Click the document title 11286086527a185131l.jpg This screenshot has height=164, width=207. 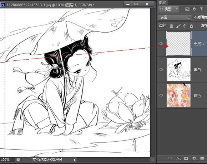[x=29, y=5]
